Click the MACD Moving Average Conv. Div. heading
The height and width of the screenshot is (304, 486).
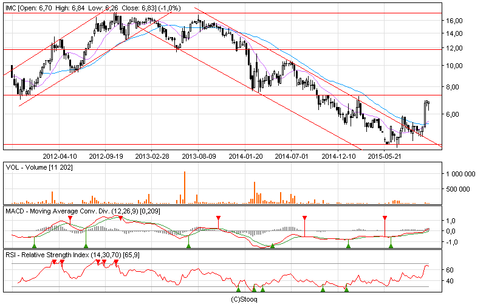point(83,211)
